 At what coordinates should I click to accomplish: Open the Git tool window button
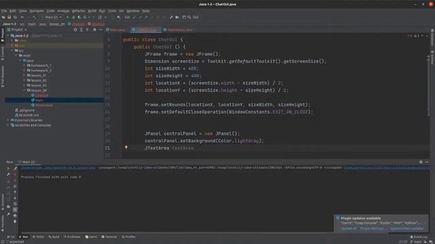pyautogui.click(x=11, y=237)
